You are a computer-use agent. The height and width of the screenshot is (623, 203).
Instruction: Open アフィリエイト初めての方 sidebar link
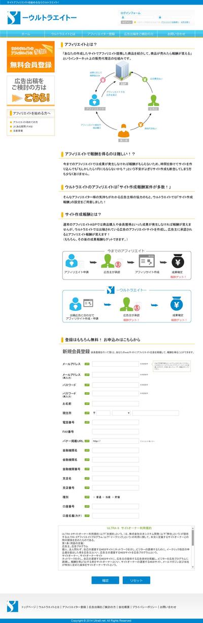pyautogui.click(x=25, y=123)
